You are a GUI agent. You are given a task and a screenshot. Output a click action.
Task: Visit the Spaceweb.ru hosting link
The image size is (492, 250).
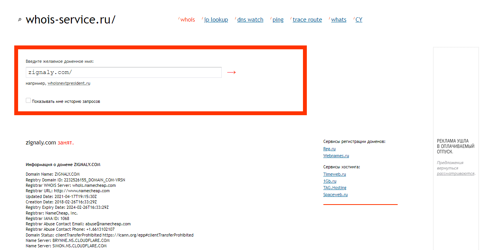pyautogui.click(x=335, y=195)
